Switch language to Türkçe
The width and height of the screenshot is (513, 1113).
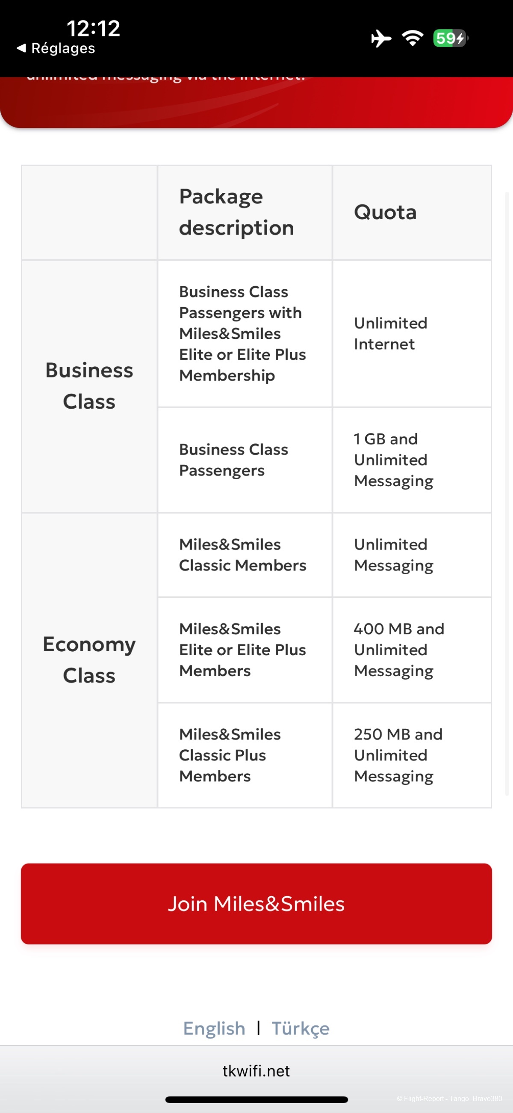(301, 1028)
